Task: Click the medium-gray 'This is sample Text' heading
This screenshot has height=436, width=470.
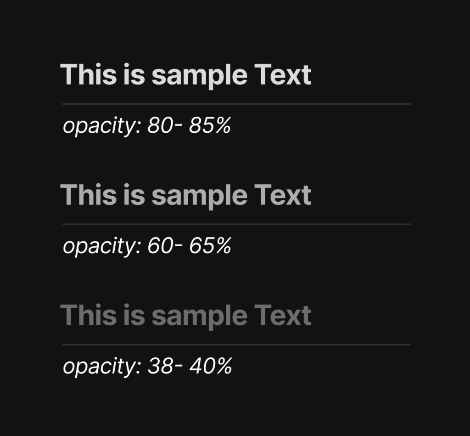Action: [x=186, y=196]
